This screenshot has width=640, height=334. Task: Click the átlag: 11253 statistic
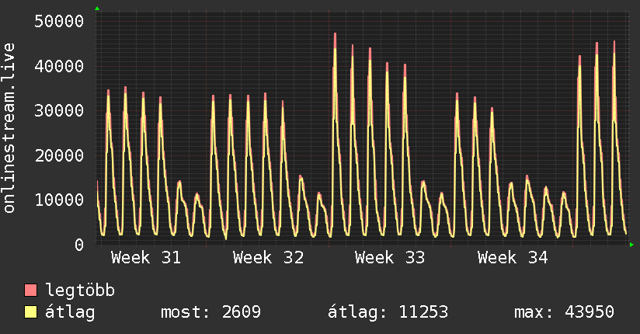tap(388, 312)
